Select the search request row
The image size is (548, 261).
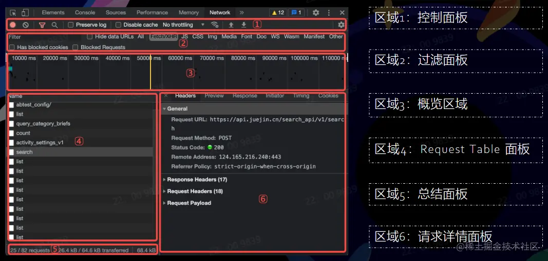[x=81, y=152]
